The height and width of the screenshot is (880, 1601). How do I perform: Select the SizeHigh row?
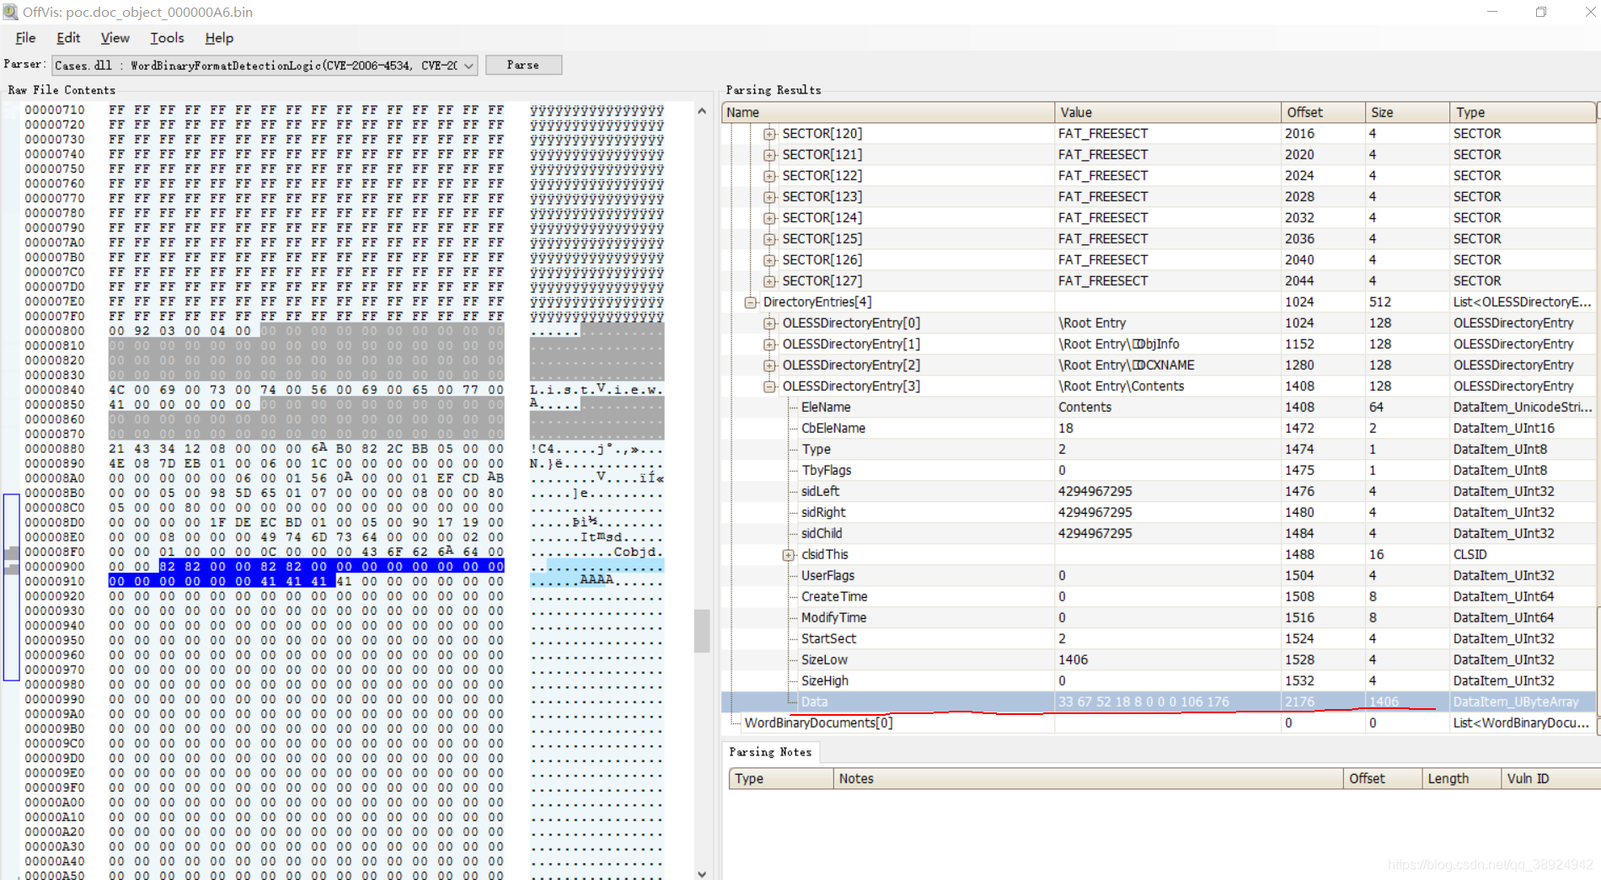pos(1159,681)
